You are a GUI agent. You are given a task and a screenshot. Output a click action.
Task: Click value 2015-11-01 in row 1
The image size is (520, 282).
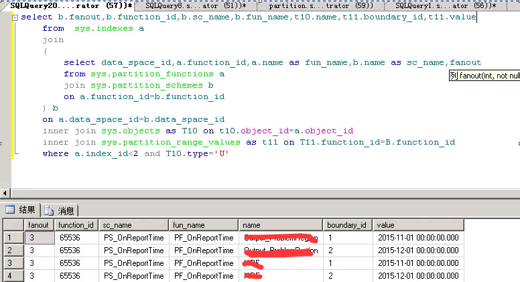click(418, 238)
